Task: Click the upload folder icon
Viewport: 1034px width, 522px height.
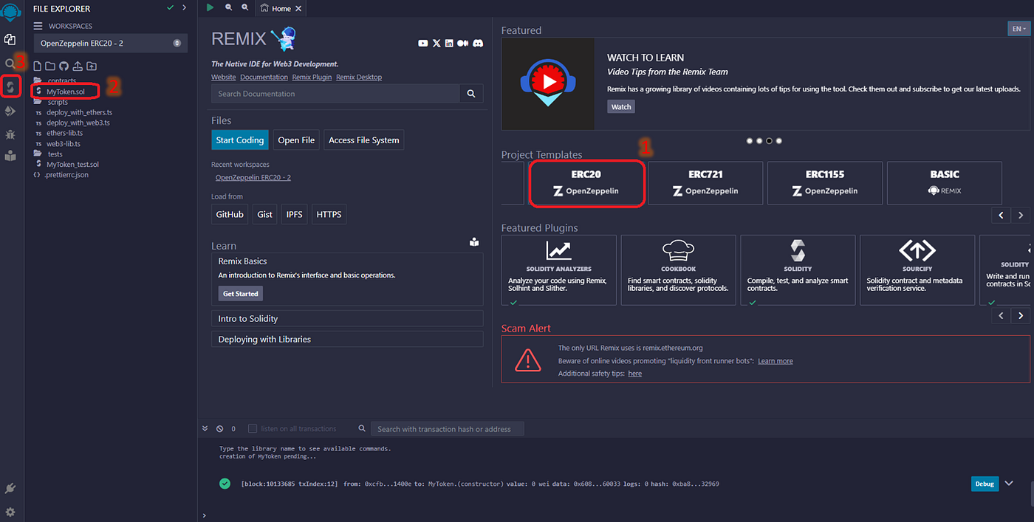Action: point(92,66)
